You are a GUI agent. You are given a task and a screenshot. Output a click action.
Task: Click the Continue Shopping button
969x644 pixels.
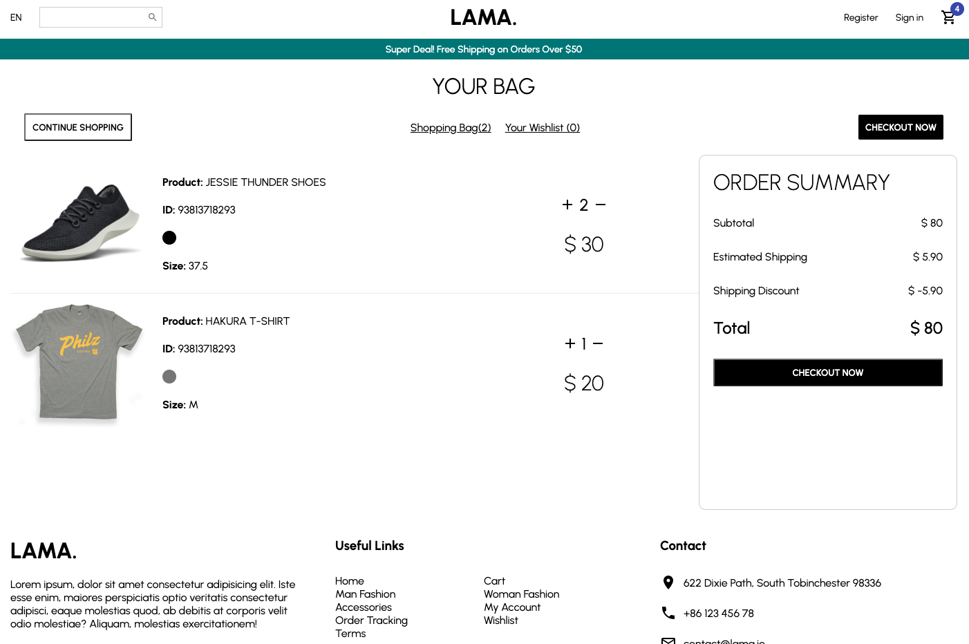78,127
